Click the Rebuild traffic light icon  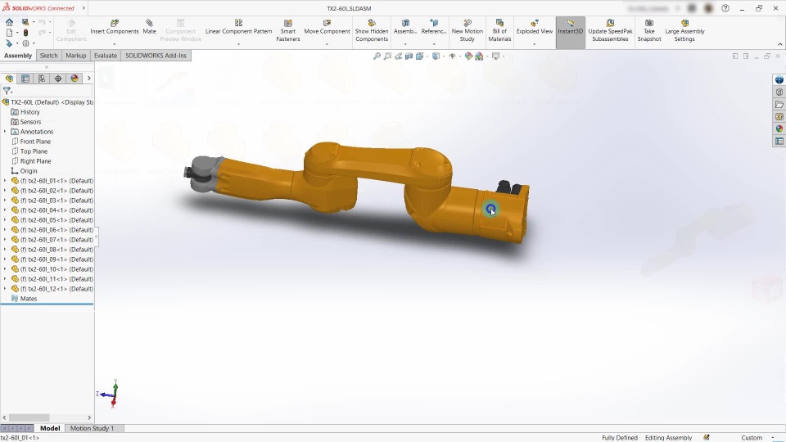click(x=25, y=33)
